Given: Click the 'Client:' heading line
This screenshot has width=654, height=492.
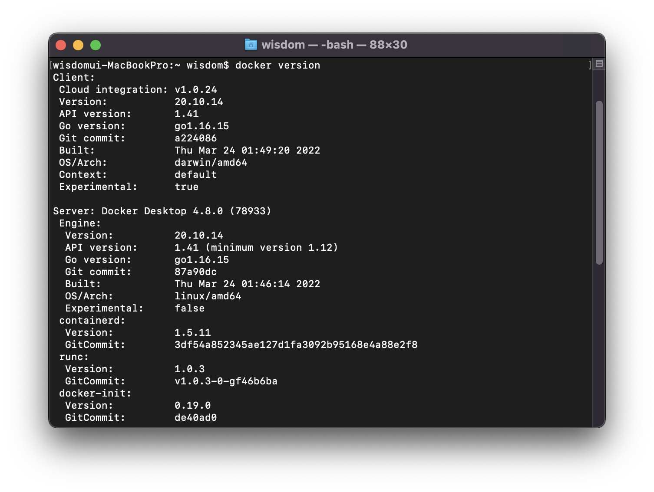Looking at the screenshot, I should (x=74, y=78).
